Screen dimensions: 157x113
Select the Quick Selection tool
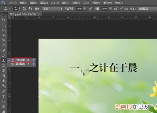coord(4,35)
